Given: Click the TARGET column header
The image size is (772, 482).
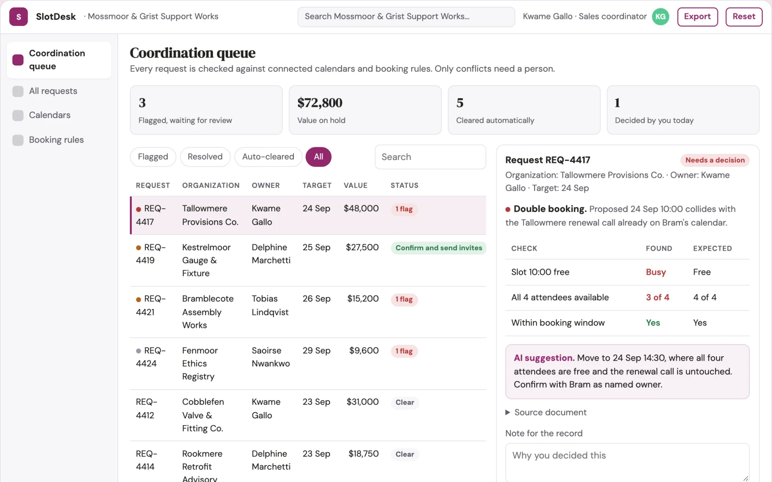Looking at the screenshot, I should [317, 186].
